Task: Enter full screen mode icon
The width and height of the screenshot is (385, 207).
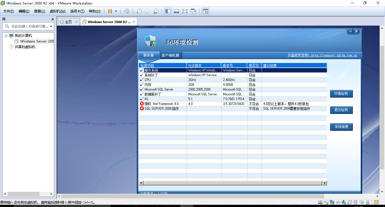Action: tap(185, 11)
